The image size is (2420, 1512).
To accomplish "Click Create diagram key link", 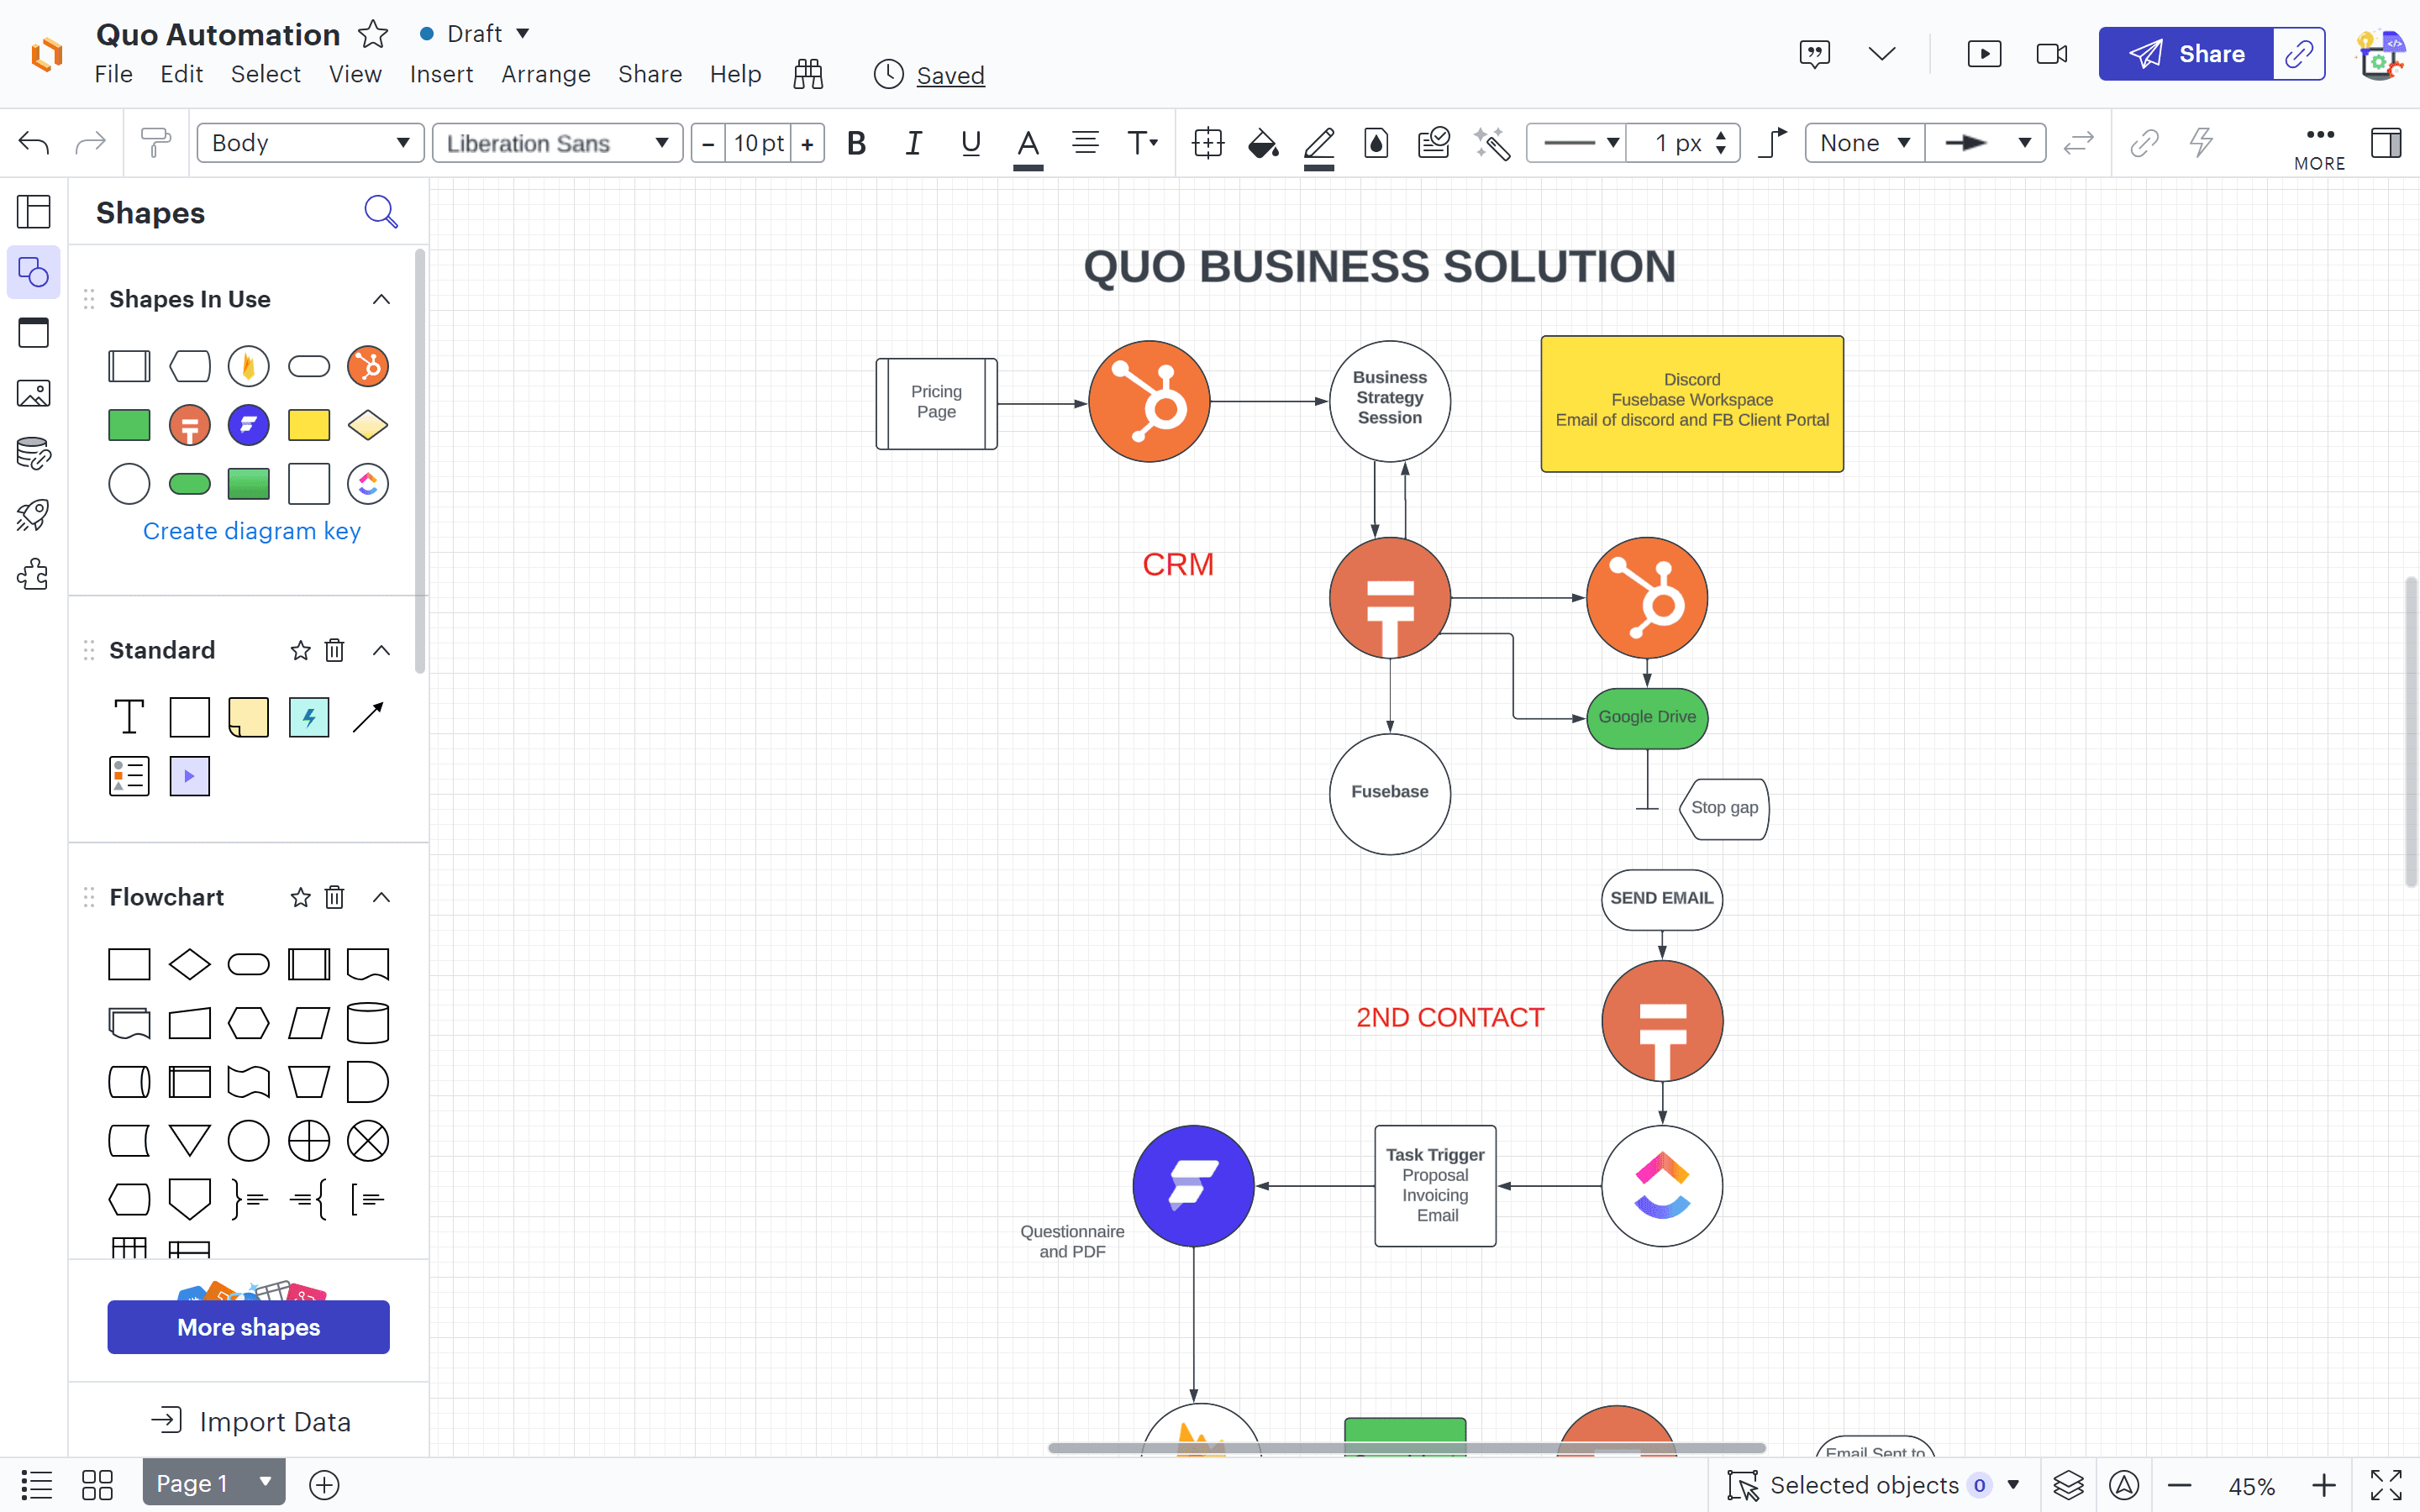I will tap(252, 531).
